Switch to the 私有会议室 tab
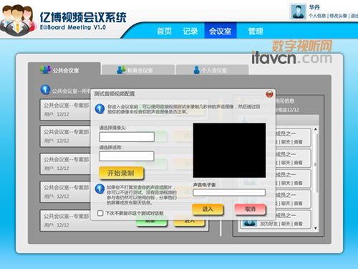Viewport: 358px width, 269px height. point(138,70)
